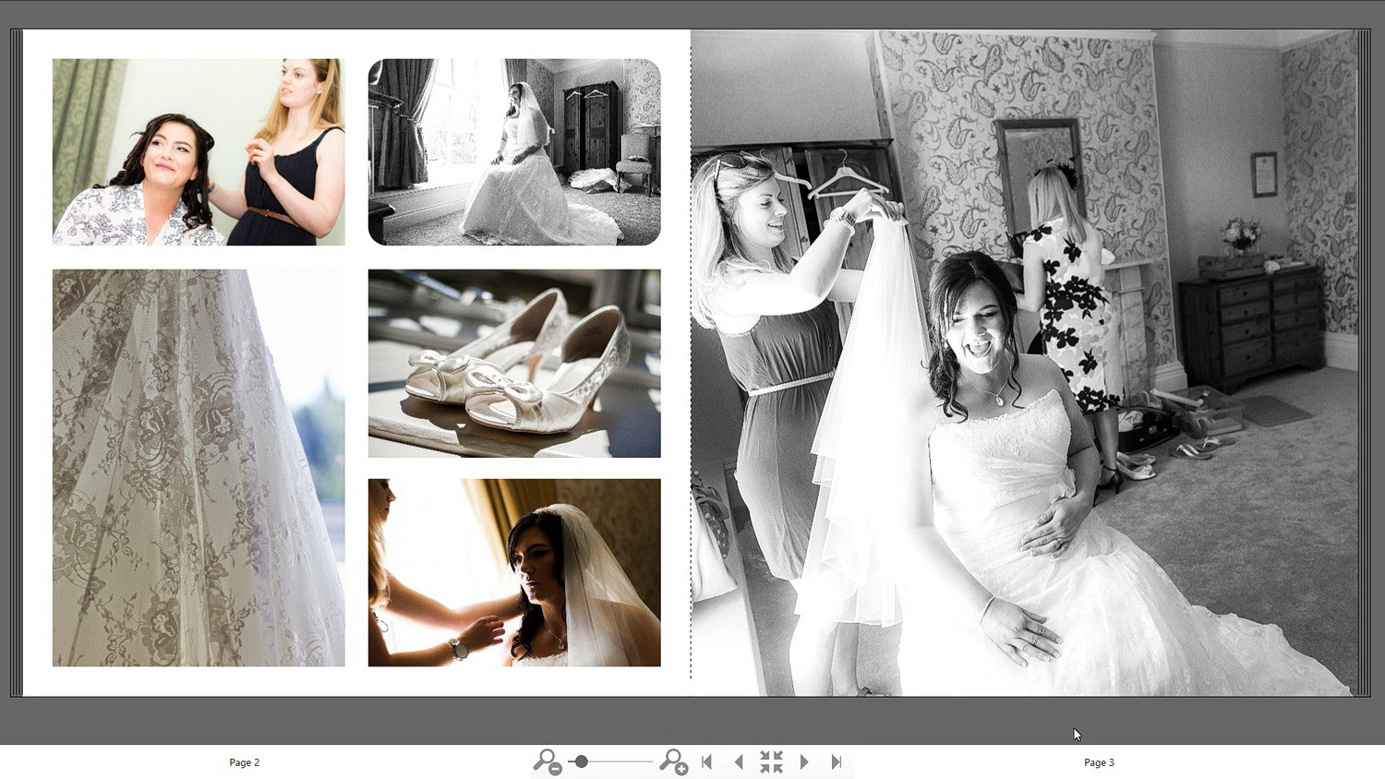Click the Page 3 label
This screenshot has height=779, width=1385.
click(x=1099, y=762)
